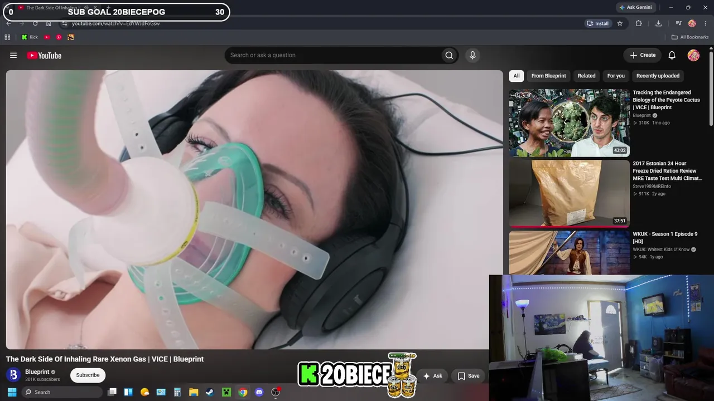This screenshot has height=401, width=714.
Task: Subscribe to the Blueprint channel
Action: [x=88, y=375]
